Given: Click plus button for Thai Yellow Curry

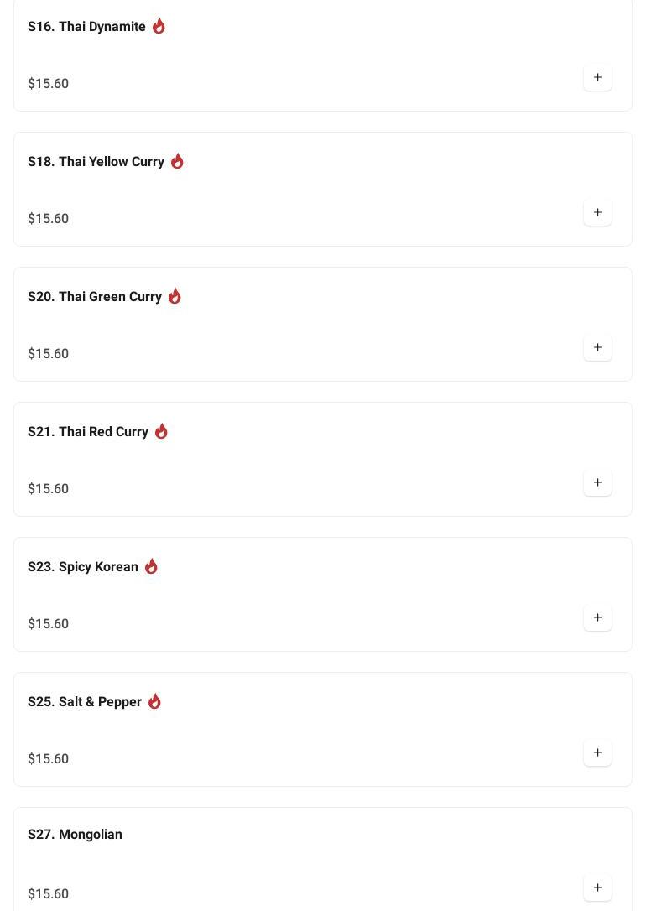Looking at the screenshot, I should 597,212.
